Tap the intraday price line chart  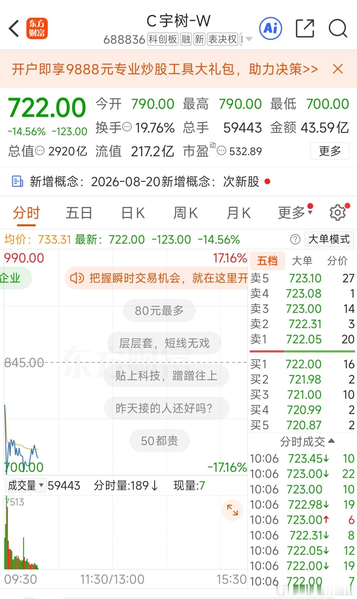[126, 362]
